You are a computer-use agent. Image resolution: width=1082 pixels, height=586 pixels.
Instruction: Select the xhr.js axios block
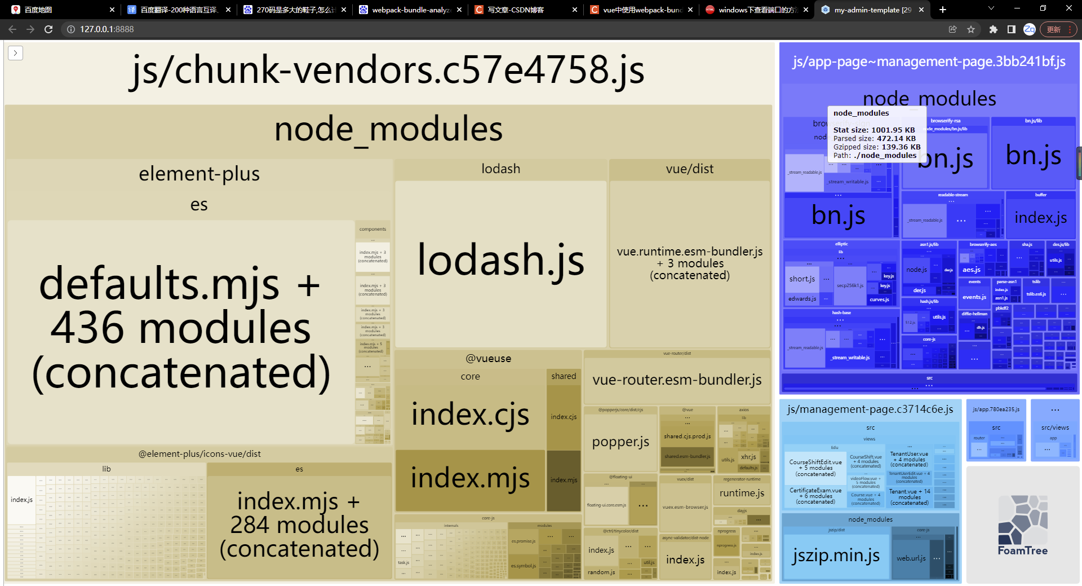(x=748, y=457)
